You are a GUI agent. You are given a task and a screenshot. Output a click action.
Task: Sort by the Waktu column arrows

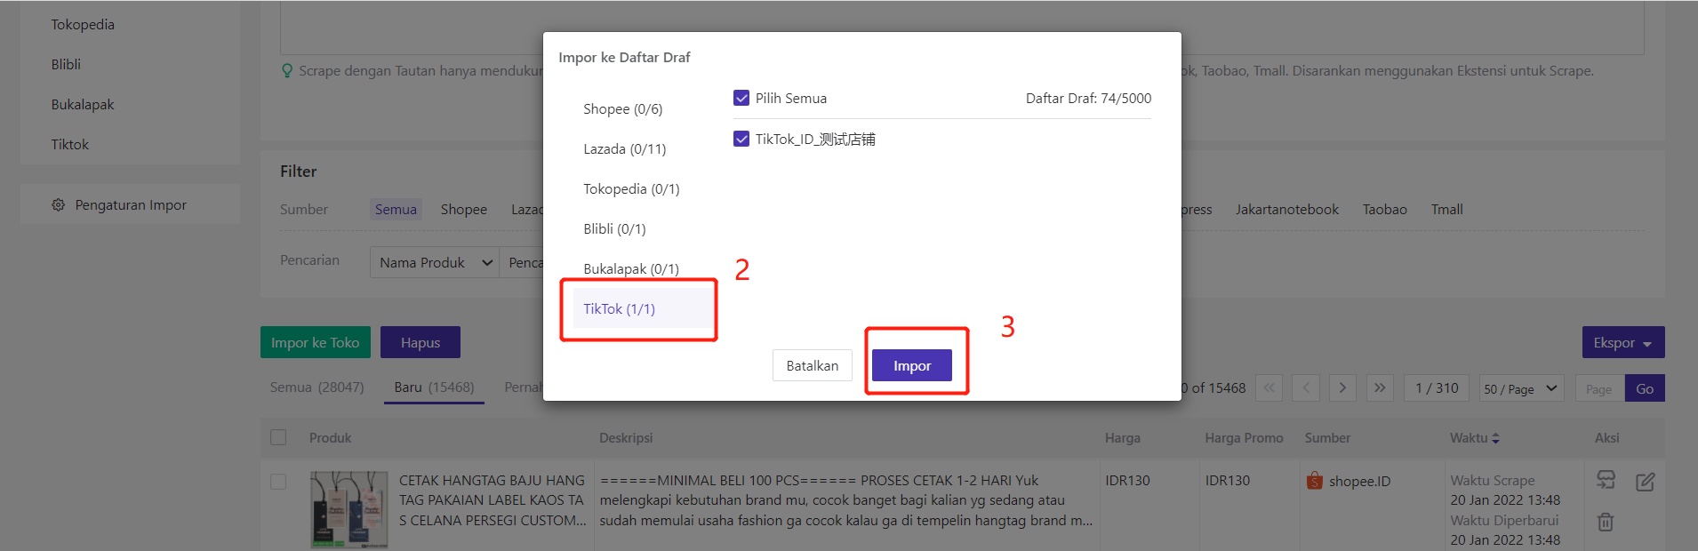1495,438
